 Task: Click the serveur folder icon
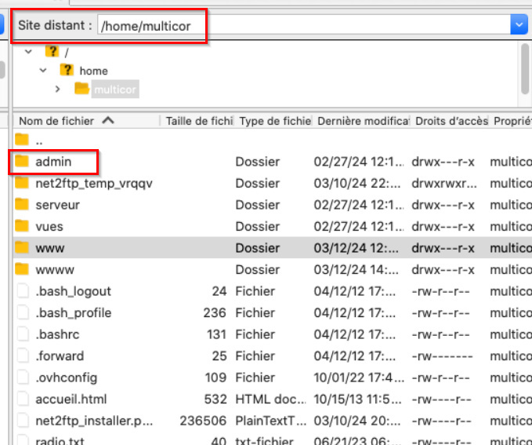[23, 205]
